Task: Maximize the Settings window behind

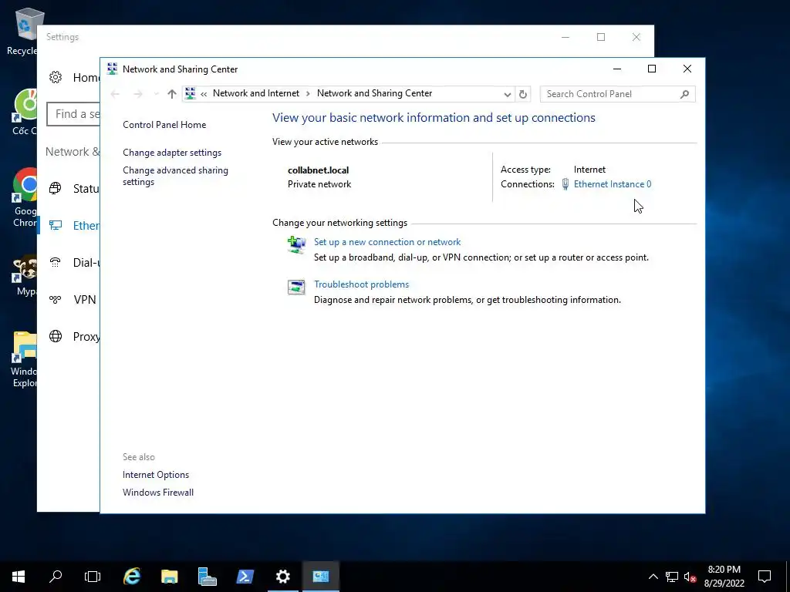Action: [600, 37]
